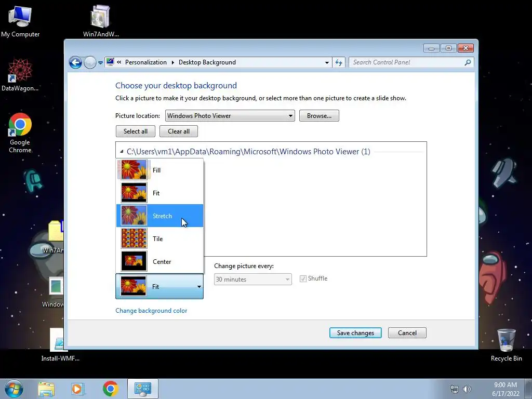Image resolution: width=532 pixels, height=399 pixels.
Task: Open Windows Explorer from taskbar
Action: point(46,389)
